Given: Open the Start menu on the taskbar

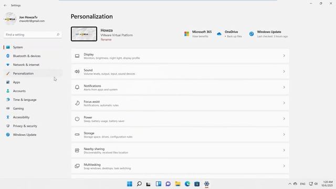Looking at the screenshot, I should 130,184.
